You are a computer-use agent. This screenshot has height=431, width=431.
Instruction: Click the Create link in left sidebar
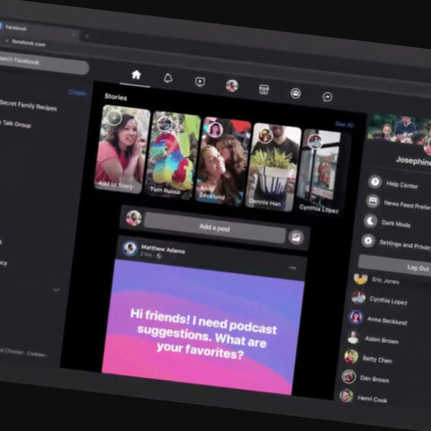pos(77,92)
